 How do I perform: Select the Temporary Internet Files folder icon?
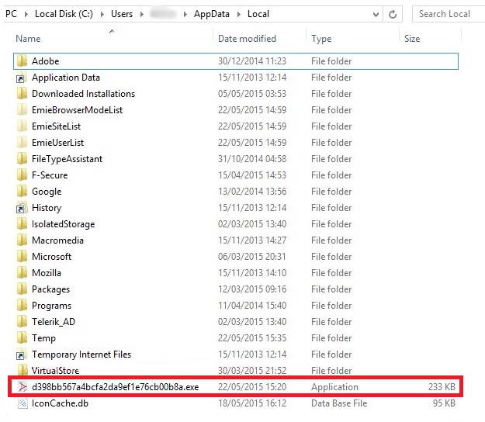coord(21,355)
